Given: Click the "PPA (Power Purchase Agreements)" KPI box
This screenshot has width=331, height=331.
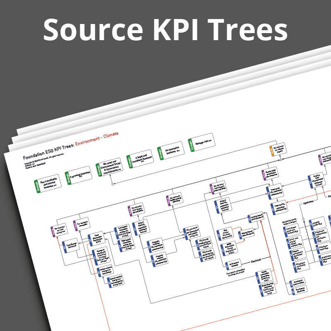Looking at the screenshot, I should click(225, 234).
